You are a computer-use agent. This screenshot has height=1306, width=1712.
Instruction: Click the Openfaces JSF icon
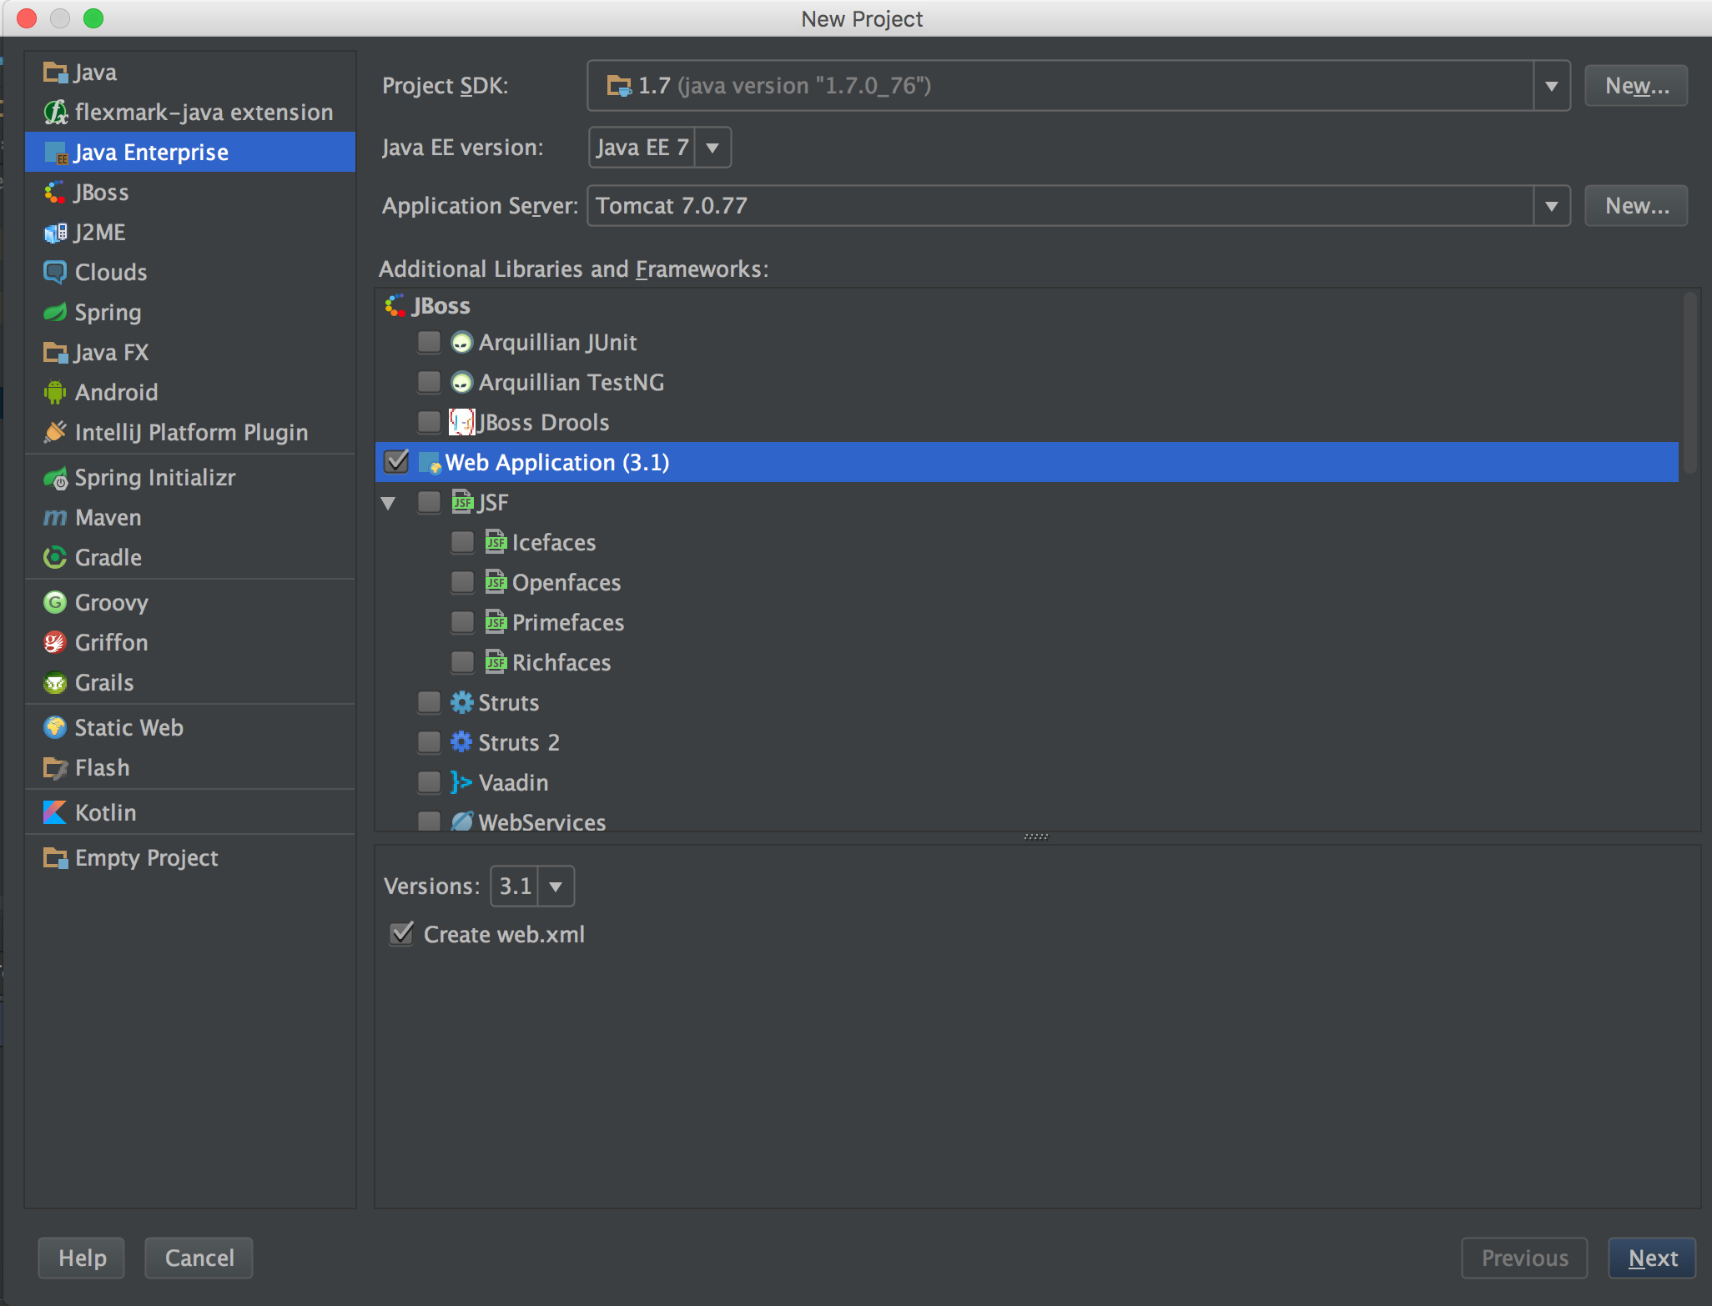(496, 582)
